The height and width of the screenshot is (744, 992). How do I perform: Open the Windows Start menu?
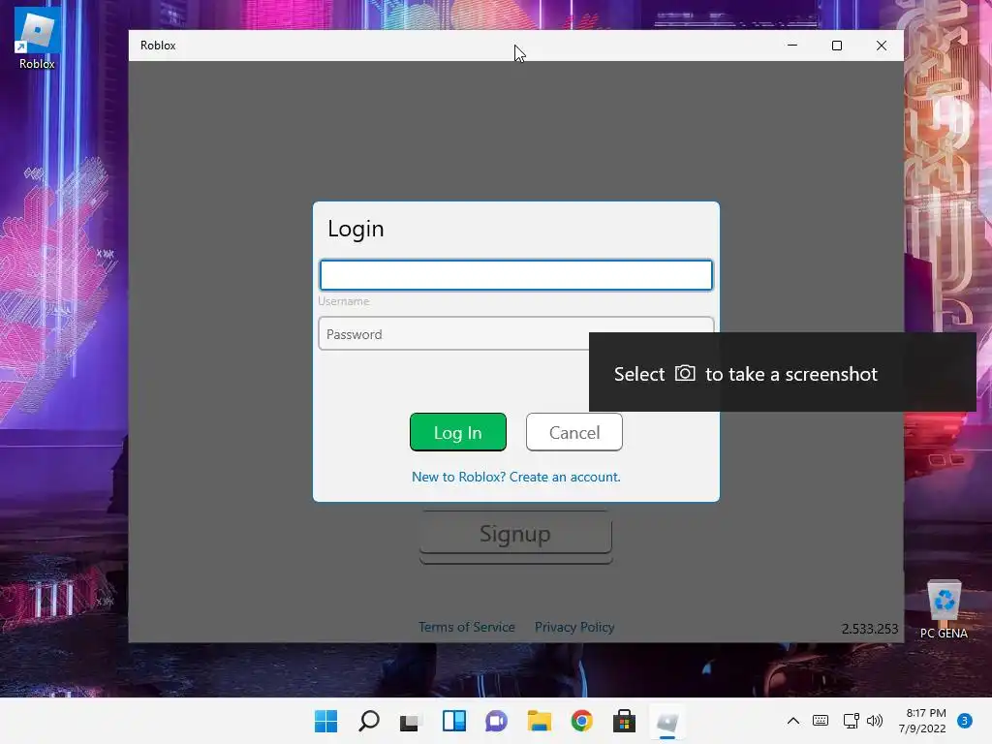click(325, 721)
